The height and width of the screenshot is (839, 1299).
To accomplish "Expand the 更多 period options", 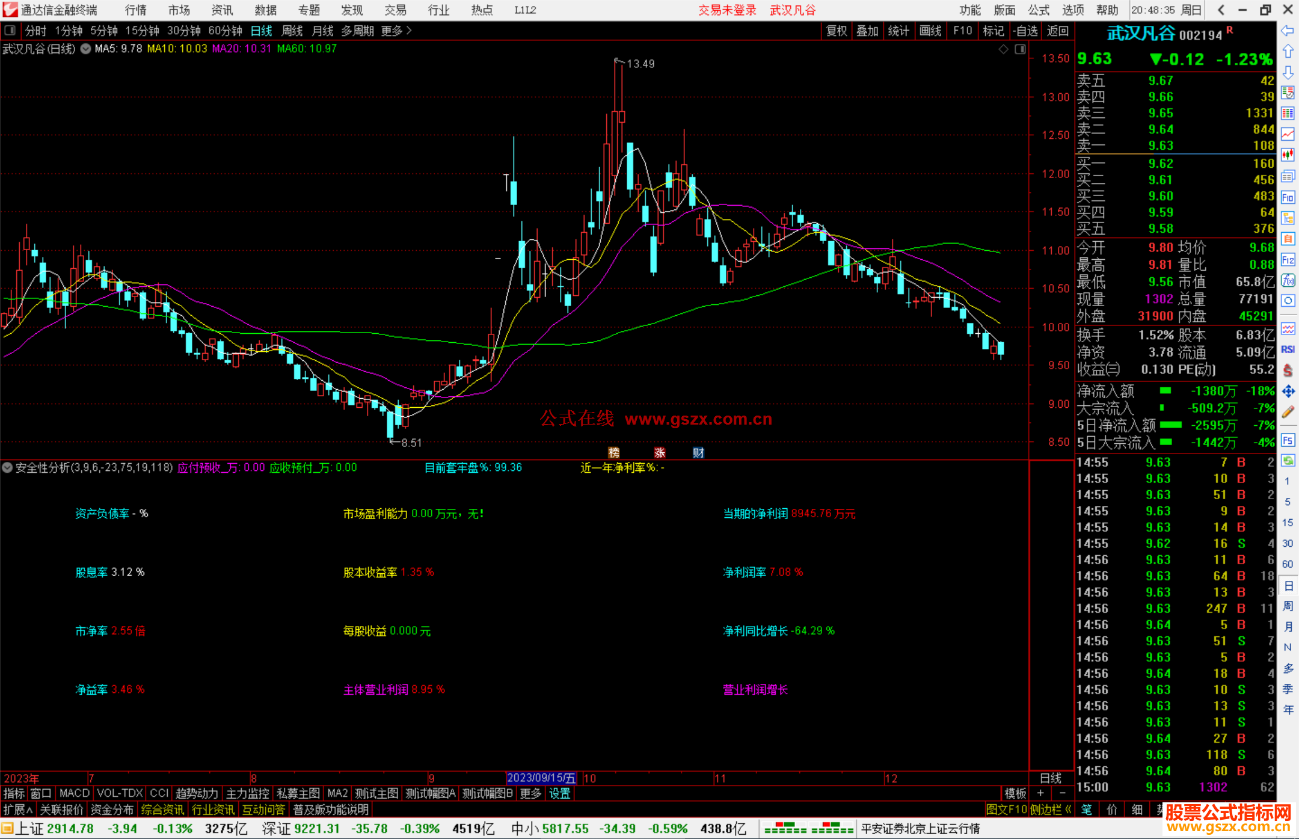I will (x=396, y=31).
